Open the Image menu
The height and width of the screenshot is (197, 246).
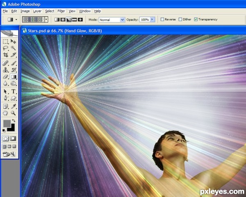[x=25, y=11]
